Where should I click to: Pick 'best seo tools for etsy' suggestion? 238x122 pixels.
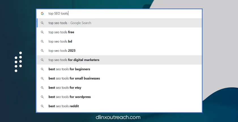click(119, 88)
